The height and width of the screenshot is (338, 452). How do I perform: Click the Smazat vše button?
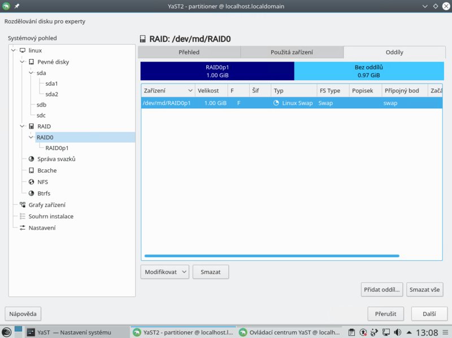(x=425, y=289)
